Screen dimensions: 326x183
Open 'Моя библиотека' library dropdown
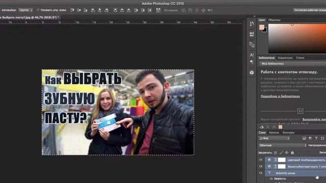(x=292, y=64)
